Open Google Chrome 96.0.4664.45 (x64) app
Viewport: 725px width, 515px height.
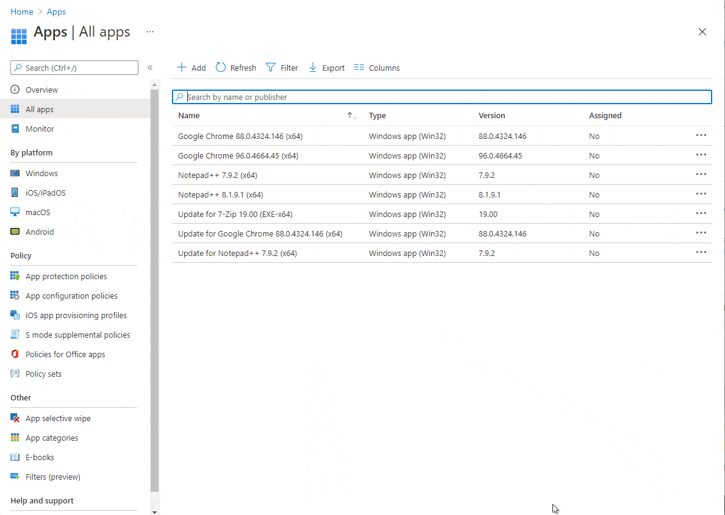click(x=238, y=156)
